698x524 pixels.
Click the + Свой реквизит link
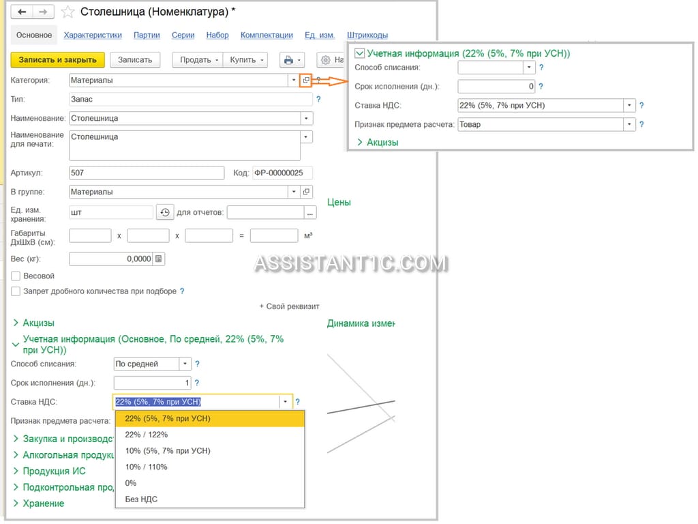(289, 306)
